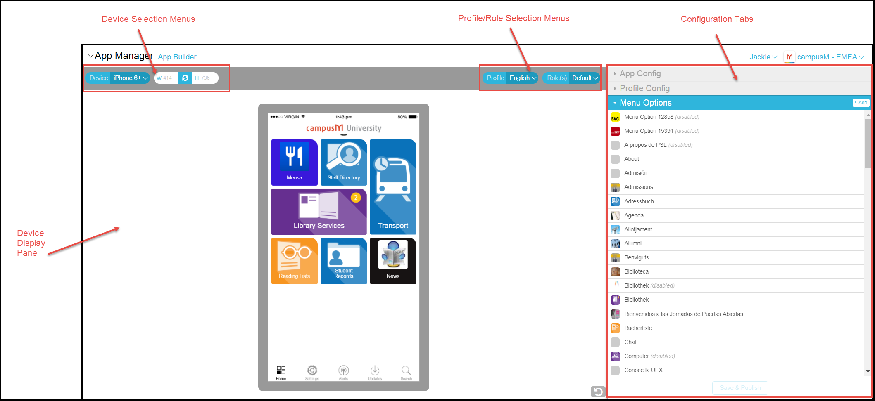Image resolution: width=875 pixels, height=401 pixels.
Task: Select the Benviguts menu option
Action: 737,257
